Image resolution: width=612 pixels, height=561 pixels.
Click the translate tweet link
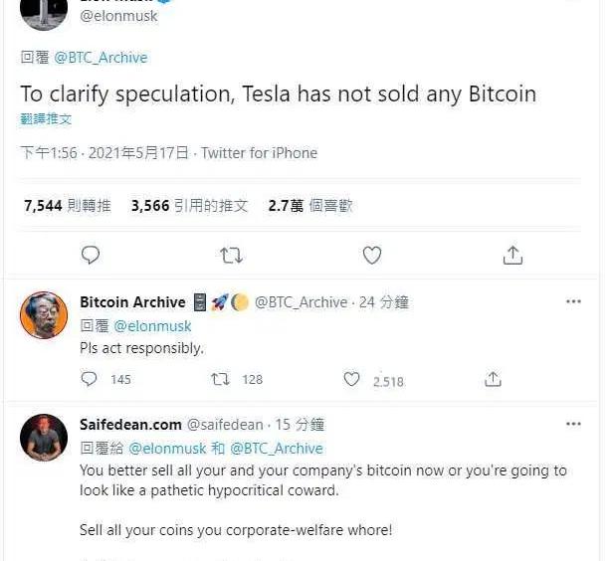pyautogui.click(x=46, y=118)
